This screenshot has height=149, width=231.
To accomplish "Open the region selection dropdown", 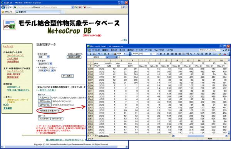I will click(x=44, y=57).
